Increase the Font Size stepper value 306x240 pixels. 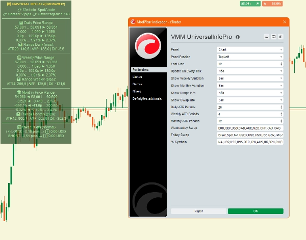coord(281,63)
